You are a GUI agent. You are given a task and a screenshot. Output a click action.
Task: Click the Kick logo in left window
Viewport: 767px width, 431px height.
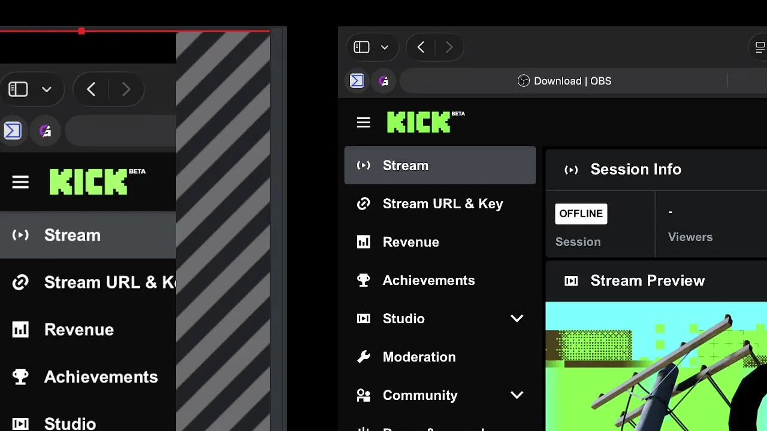pos(98,181)
